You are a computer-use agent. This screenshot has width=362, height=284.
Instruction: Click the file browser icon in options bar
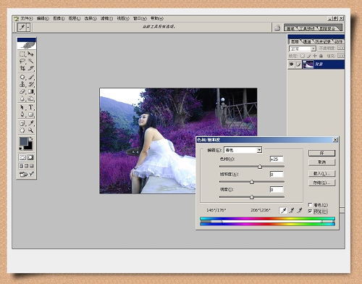click(x=277, y=28)
